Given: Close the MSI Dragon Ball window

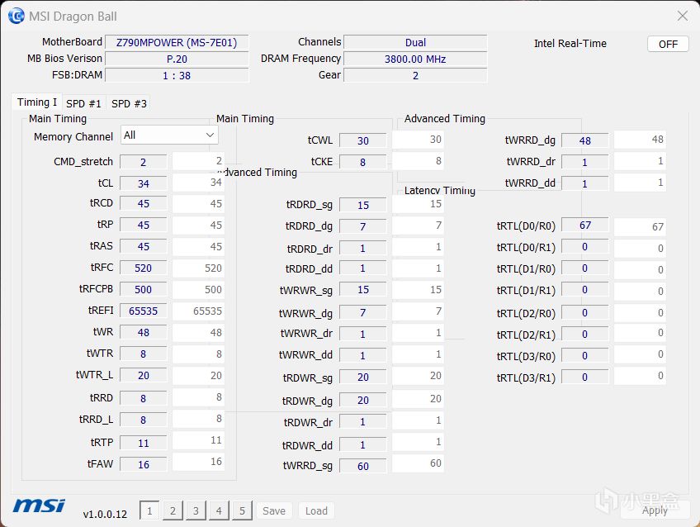Looking at the screenshot, I should [683, 16].
